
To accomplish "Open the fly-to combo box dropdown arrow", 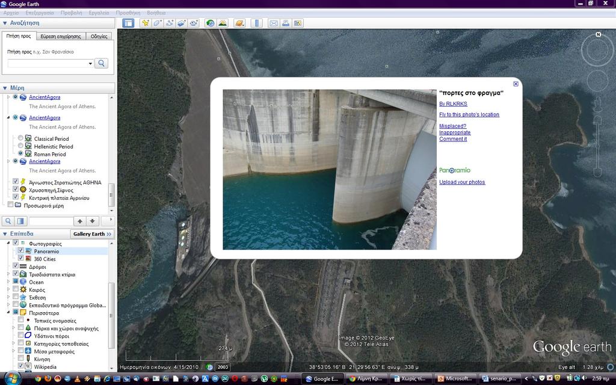I will click(90, 64).
